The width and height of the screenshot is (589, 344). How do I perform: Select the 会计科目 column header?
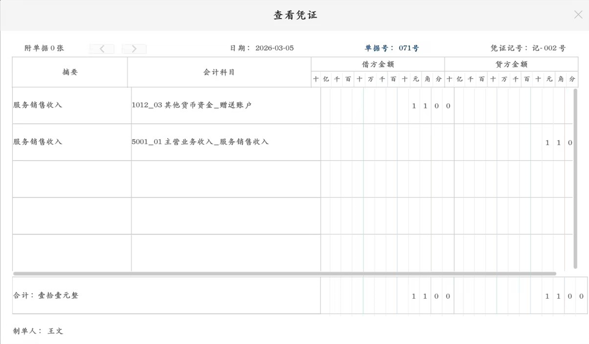point(219,72)
